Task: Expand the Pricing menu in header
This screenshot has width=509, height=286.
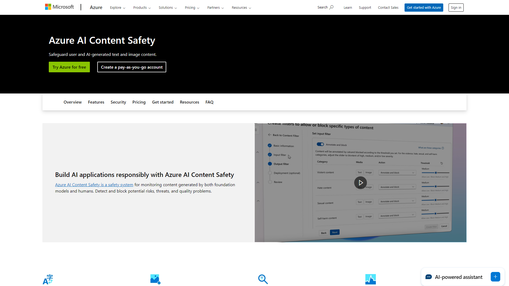Action: click(x=192, y=7)
